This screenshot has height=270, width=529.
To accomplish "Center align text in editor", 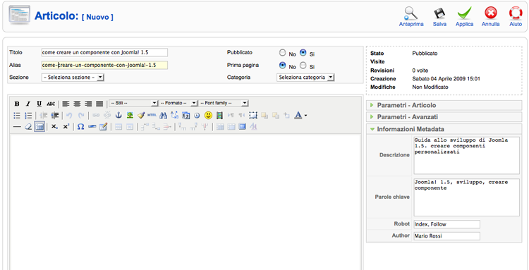I will click(x=77, y=104).
